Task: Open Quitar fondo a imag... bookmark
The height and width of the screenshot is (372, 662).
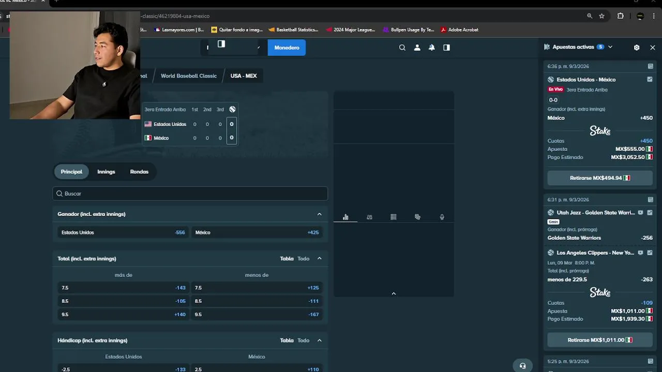Action: (x=237, y=30)
